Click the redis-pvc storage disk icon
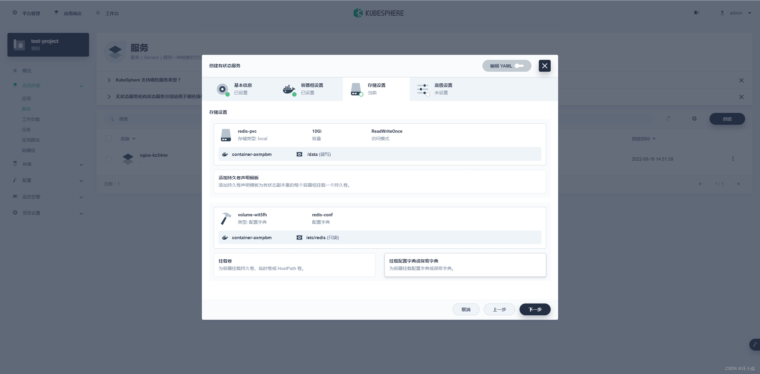The width and height of the screenshot is (760, 374). 226,135
